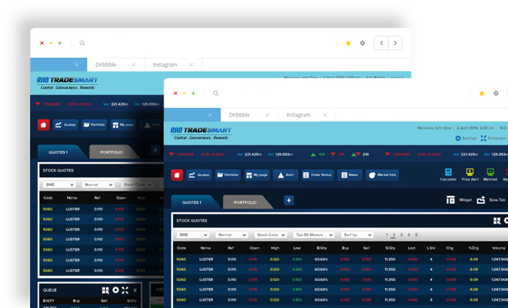Click the star bookmark icon in the back window
The image size is (508, 308).
(x=348, y=43)
